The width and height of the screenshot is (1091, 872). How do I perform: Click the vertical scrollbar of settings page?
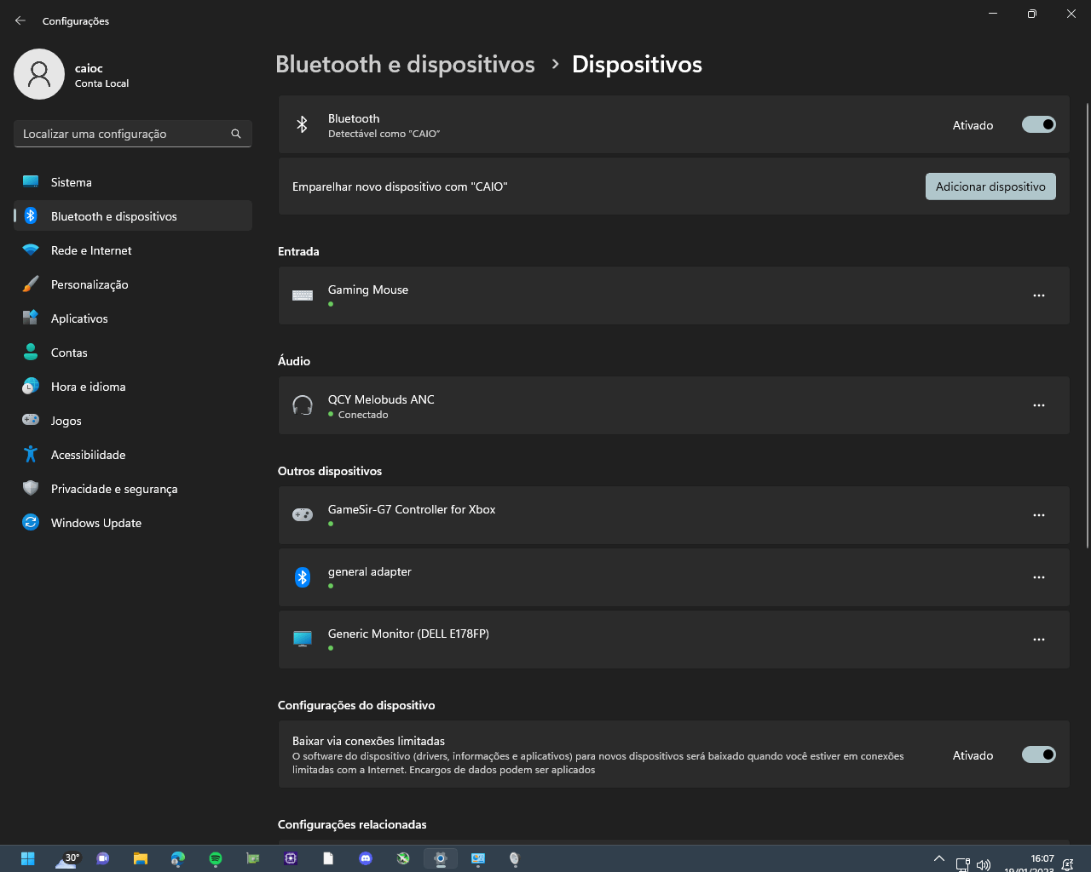click(x=1087, y=325)
